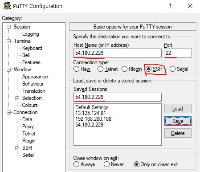This screenshot has width=200, height=172.
Task: Open the Data category
Action: [x=27, y=119]
